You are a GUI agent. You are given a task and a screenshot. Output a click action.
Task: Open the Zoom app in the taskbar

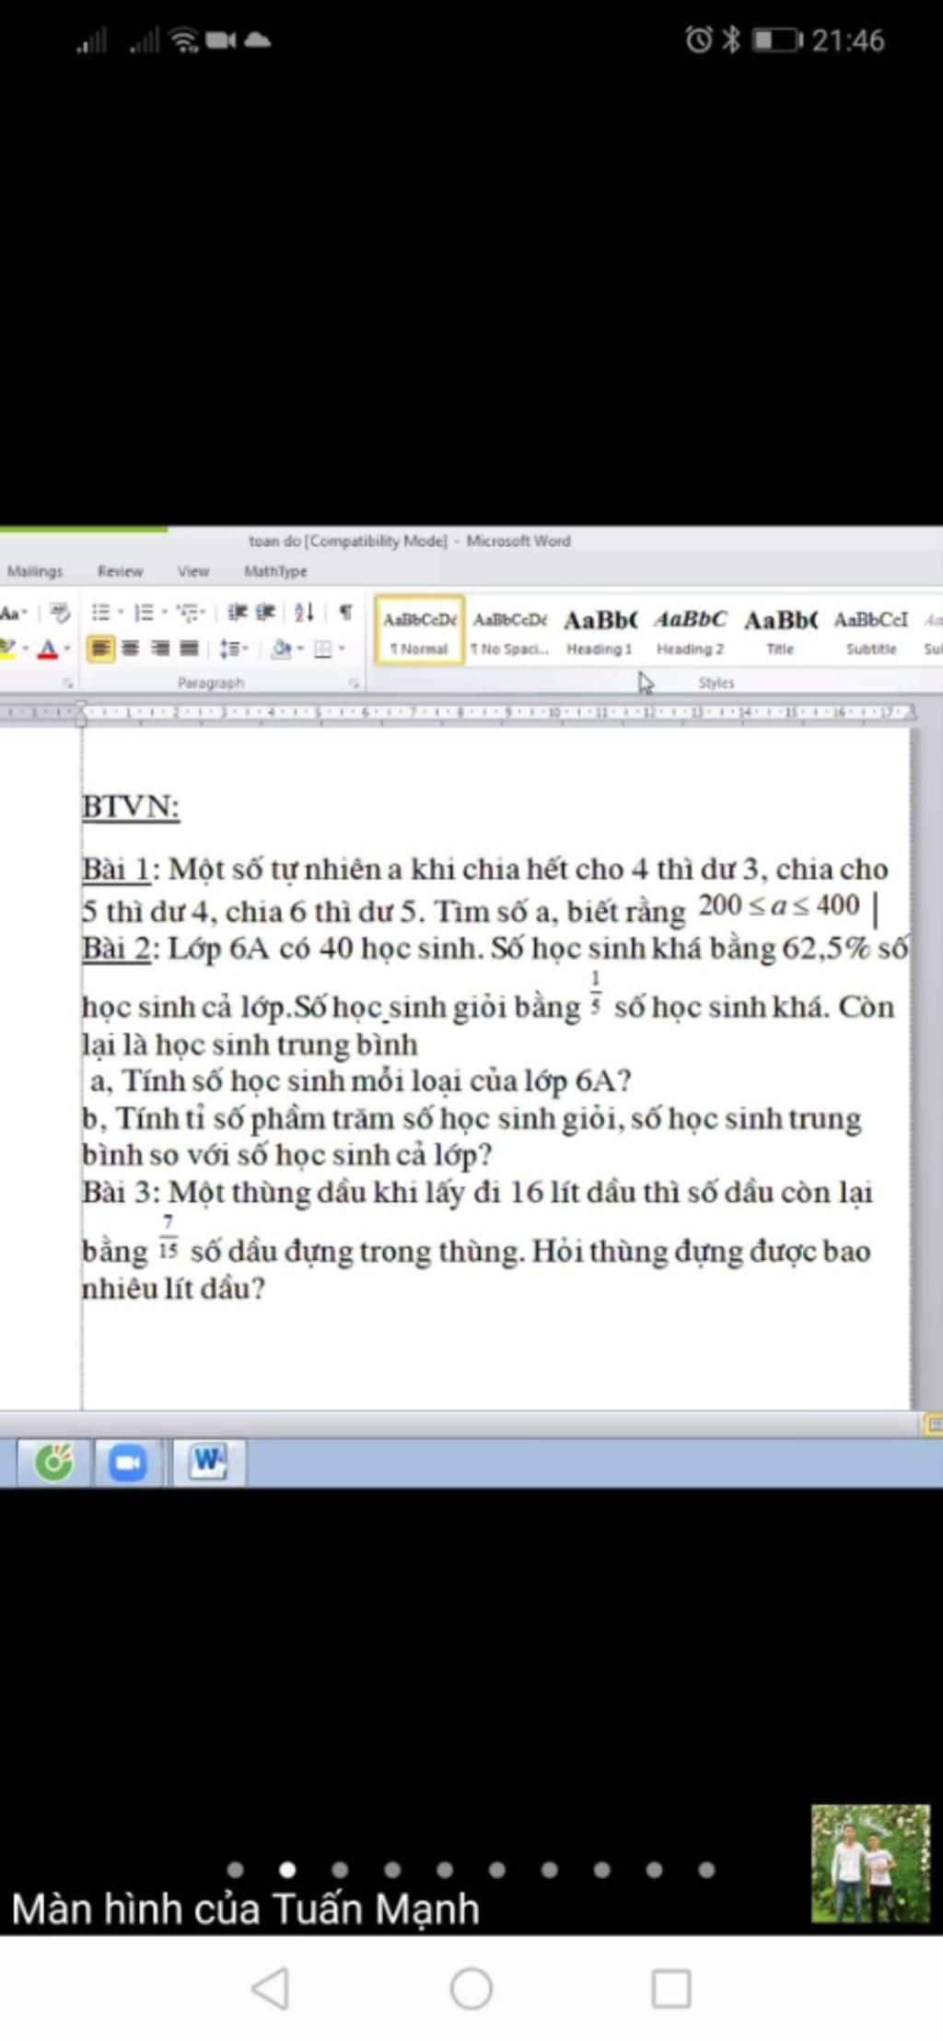(x=127, y=1463)
